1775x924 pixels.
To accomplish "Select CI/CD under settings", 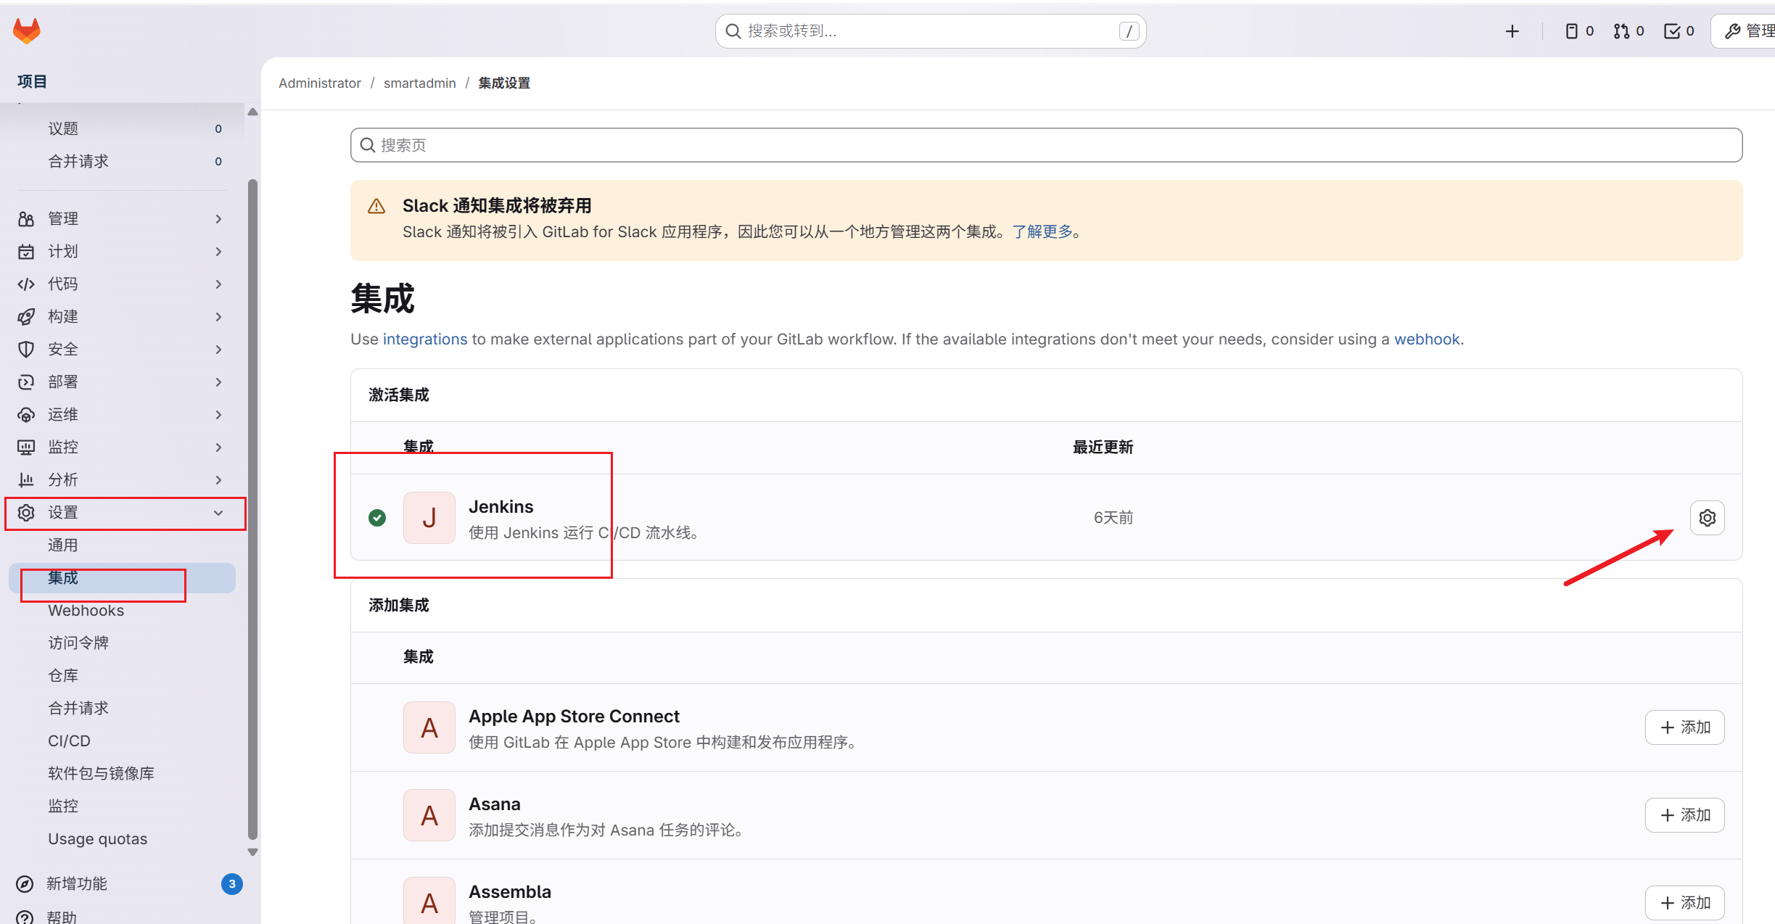I will pyautogui.click(x=69, y=741).
